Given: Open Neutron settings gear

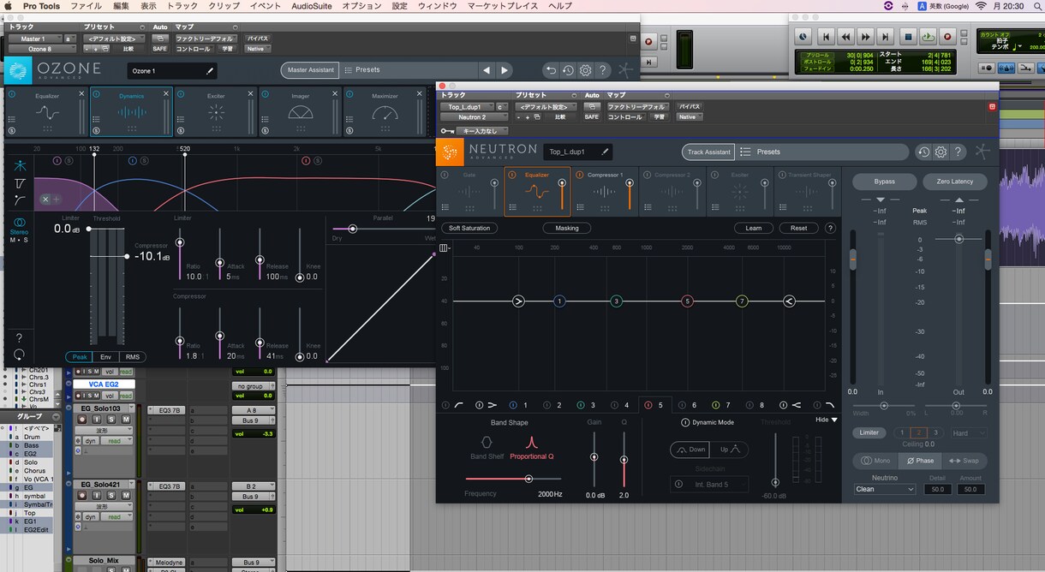Looking at the screenshot, I should click(940, 152).
